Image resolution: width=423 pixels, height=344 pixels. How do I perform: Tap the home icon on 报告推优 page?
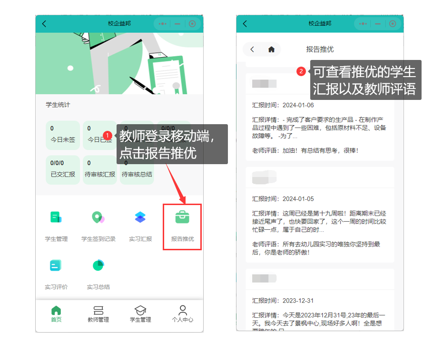[x=271, y=49]
